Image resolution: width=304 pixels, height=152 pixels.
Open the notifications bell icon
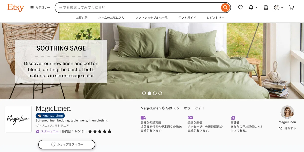point(251,8)
